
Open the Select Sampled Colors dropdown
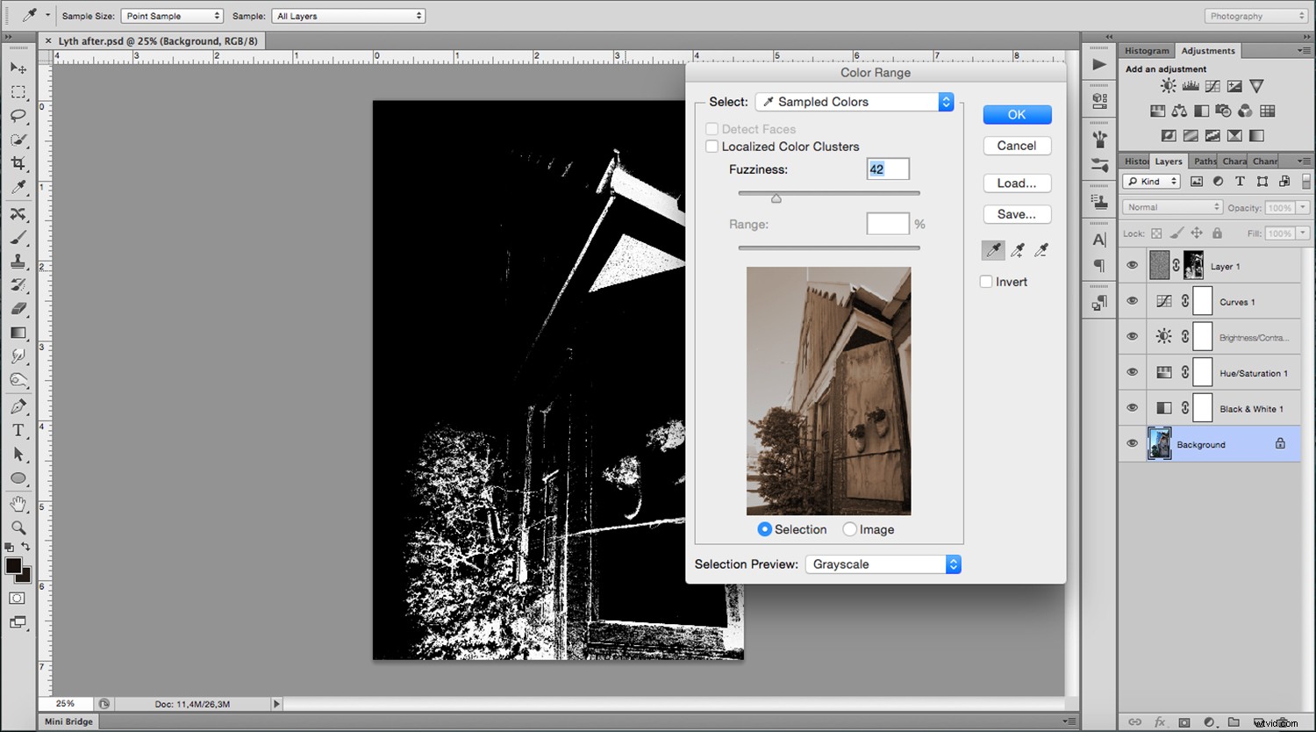point(853,101)
